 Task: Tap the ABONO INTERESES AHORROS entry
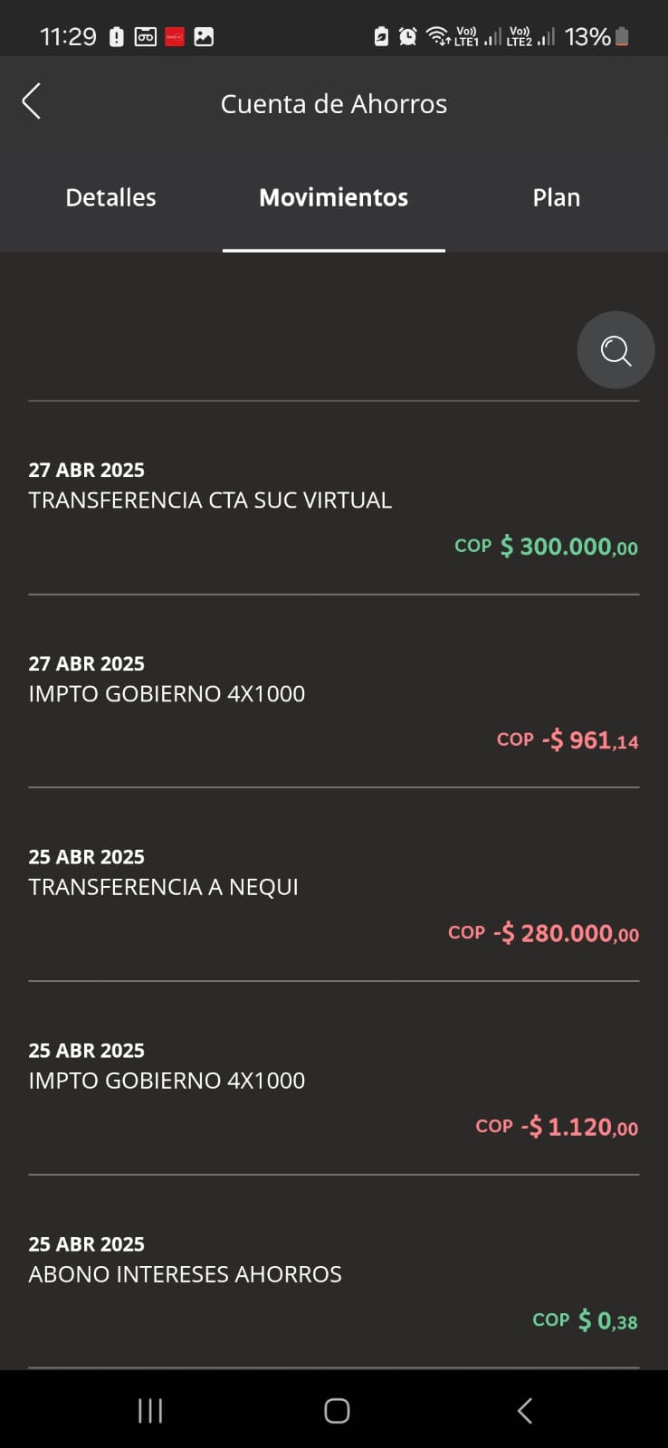[x=185, y=1273]
